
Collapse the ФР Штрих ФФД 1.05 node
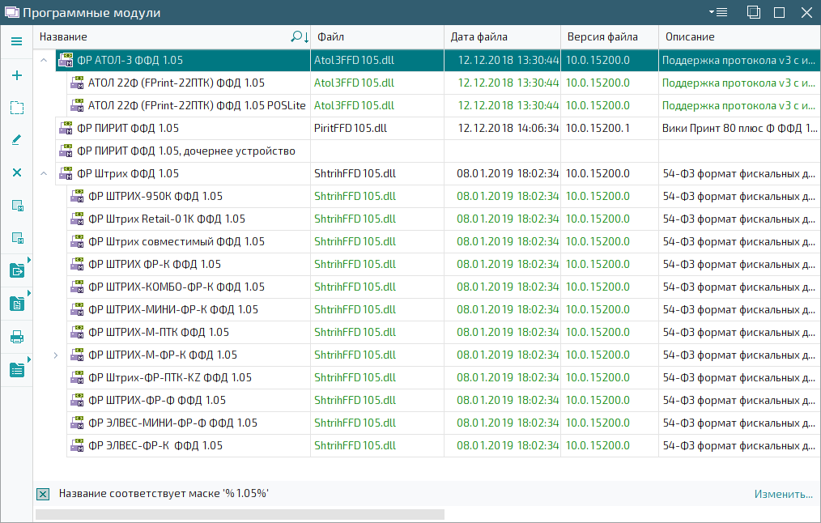tap(44, 173)
